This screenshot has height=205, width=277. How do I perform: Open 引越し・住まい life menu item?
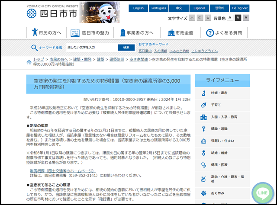point(222,141)
